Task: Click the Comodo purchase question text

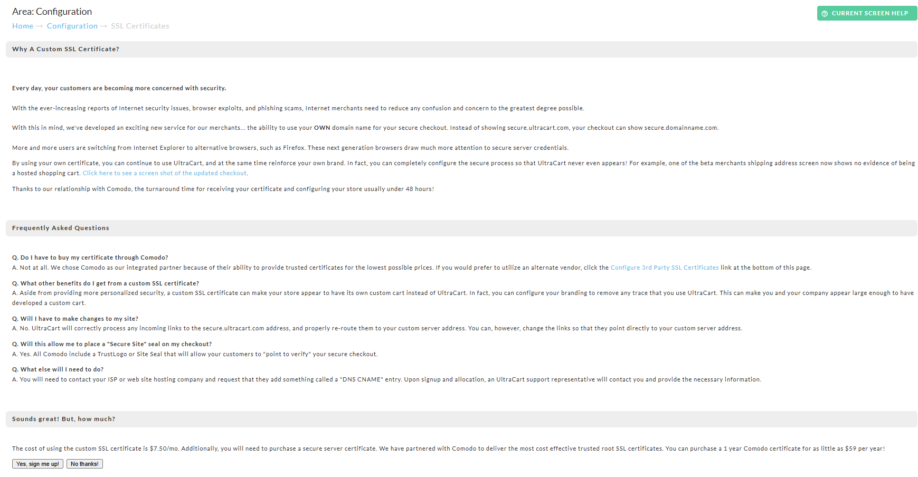Action: (90, 257)
